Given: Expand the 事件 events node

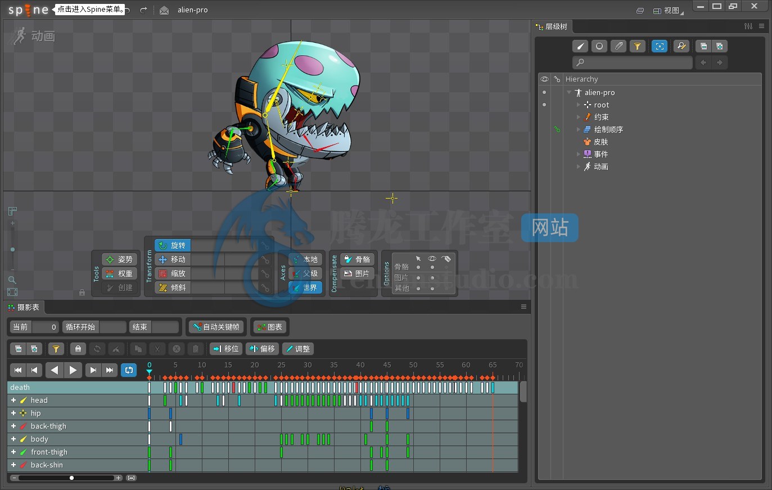Looking at the screenshot, I should 578,154.
